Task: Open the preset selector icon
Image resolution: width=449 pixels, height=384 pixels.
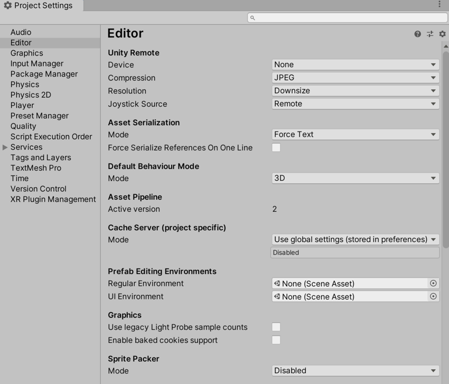Action: [x=430, y=34]
